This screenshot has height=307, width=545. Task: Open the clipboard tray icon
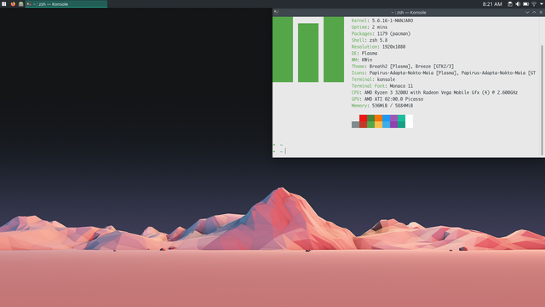tap(510, 4)
